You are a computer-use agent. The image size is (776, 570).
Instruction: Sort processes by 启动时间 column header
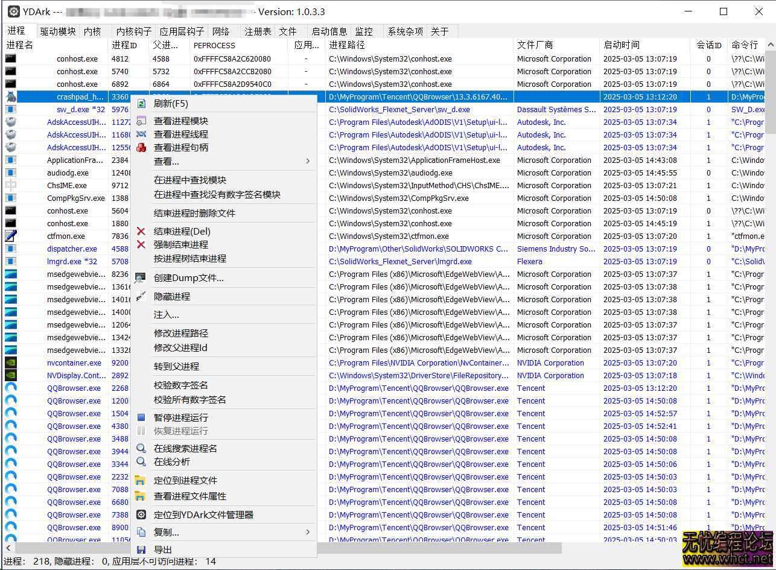622,45
